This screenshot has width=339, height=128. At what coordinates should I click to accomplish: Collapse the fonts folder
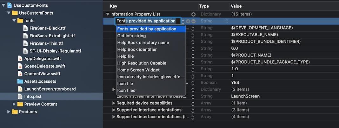[14, 21]
